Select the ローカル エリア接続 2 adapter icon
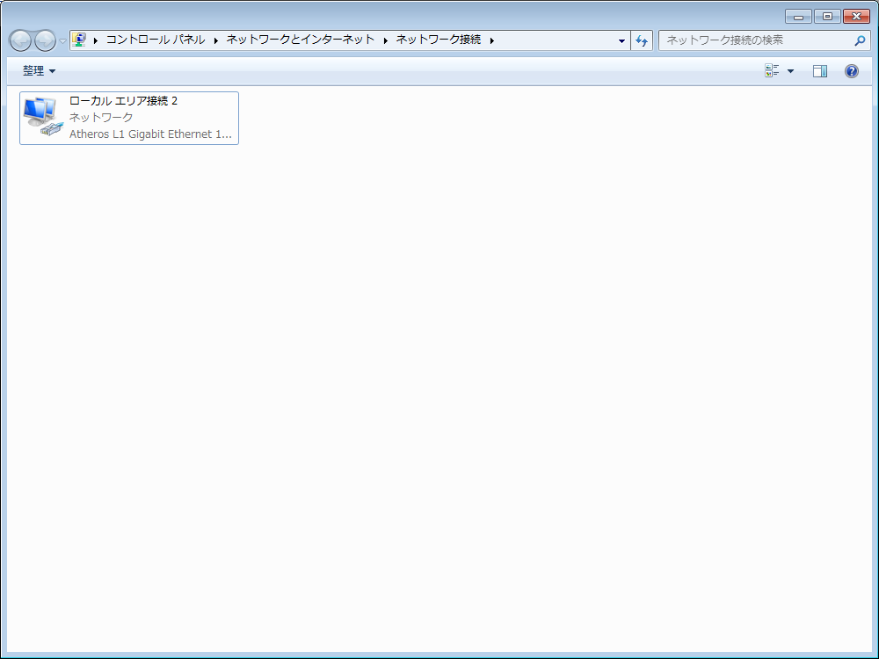 tap(43, 118)
